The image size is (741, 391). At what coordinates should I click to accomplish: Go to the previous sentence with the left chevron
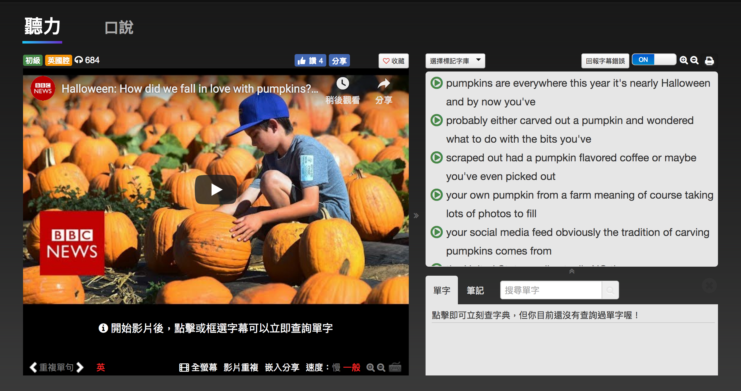pos(33,367)
